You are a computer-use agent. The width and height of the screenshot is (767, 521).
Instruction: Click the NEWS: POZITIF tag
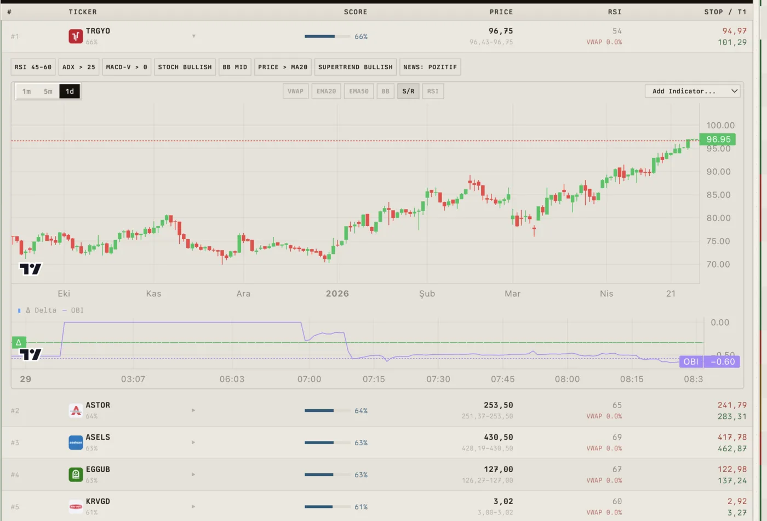pos(430,67)
